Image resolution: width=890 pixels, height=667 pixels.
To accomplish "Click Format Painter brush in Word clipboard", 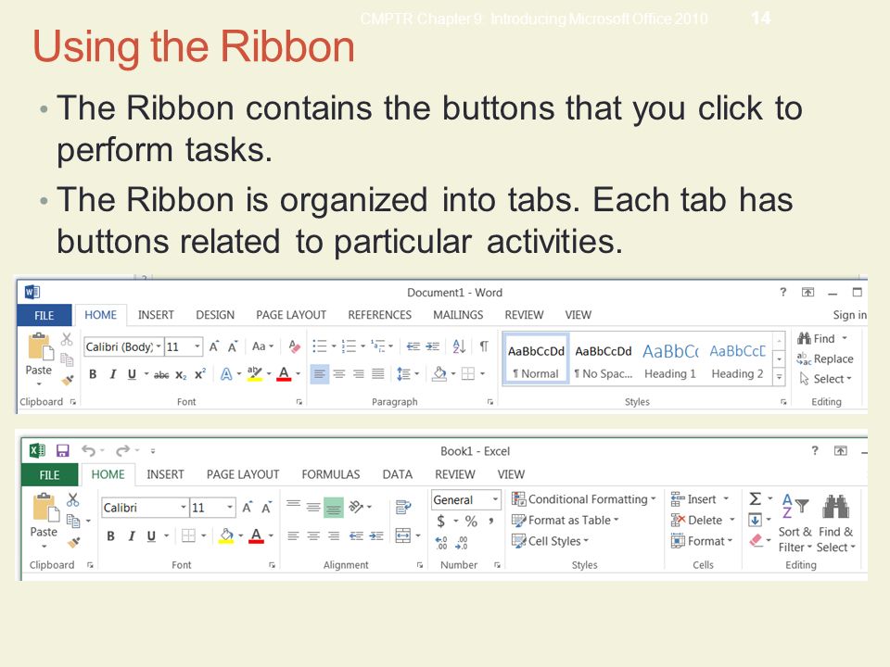I will (68, 380).
